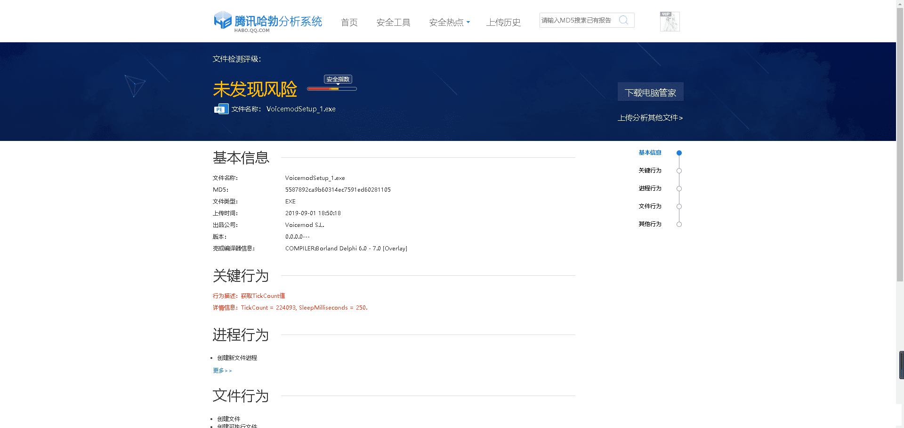Click the COMPILER:Borland Delphi info text
This screenshot has height=428, width=904.
tap(346, 249)
